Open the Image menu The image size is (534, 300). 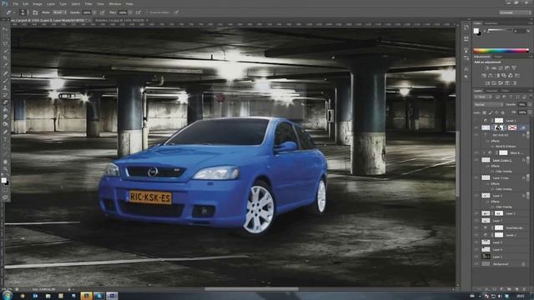(37, 3)
